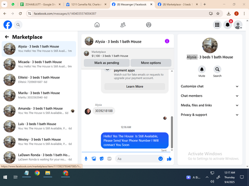Open the Facebook logo home link
This screenshot has width=249, height=186.
click(x=7, y=25)
